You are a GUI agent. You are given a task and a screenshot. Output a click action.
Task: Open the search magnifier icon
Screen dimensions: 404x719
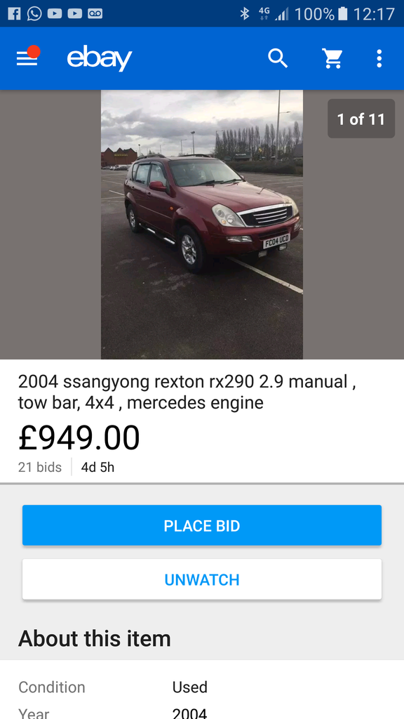click(x=278, y=58)
